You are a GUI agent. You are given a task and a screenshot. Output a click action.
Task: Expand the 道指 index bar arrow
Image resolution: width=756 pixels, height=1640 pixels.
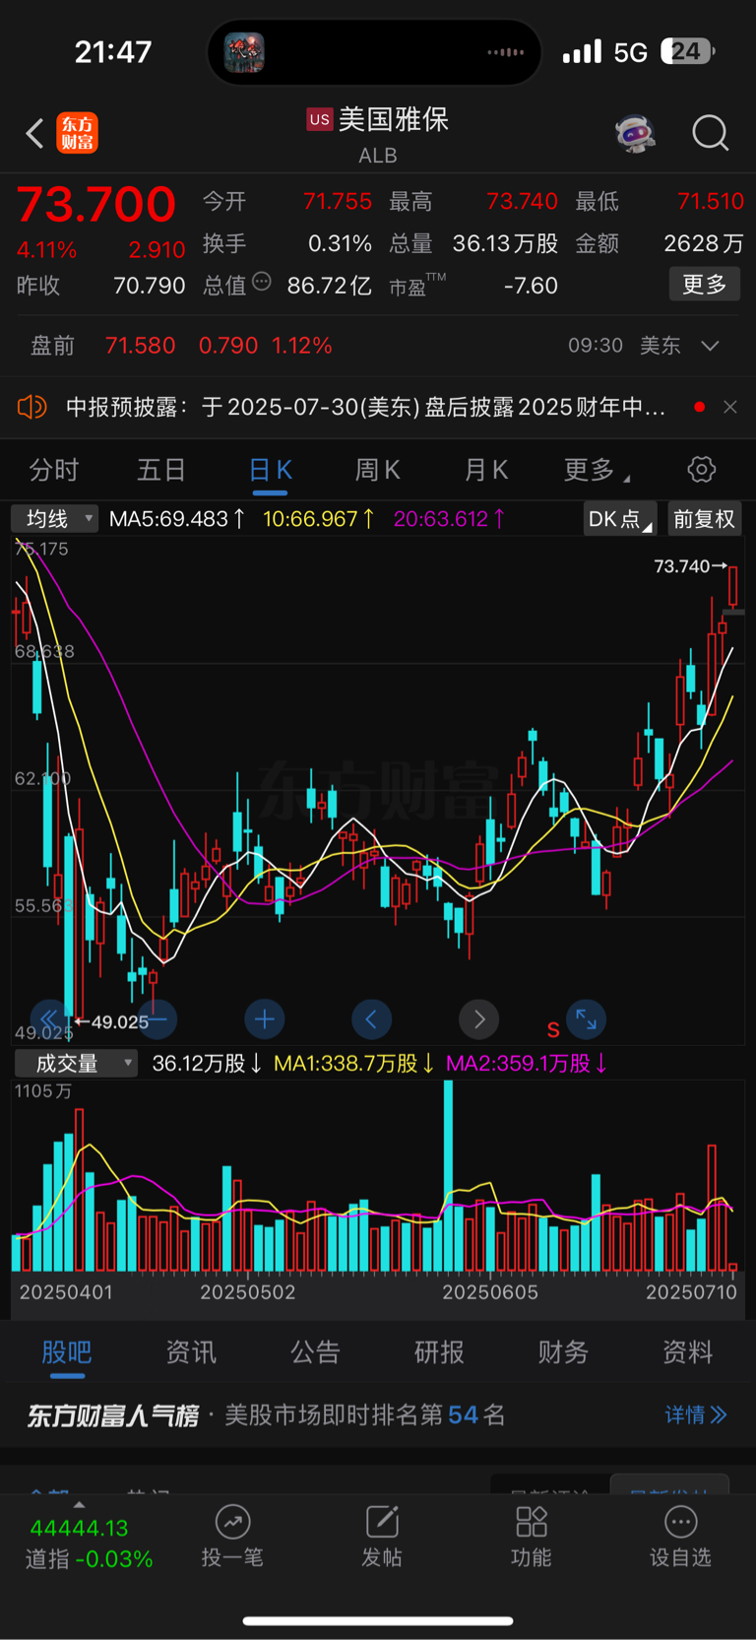pos(79,1505)
